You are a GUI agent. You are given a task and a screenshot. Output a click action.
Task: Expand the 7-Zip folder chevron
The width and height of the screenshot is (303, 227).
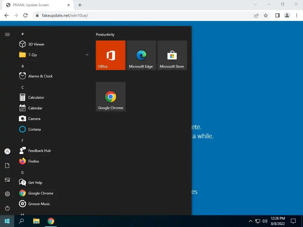pyautogui.click(x=87, y=55)
